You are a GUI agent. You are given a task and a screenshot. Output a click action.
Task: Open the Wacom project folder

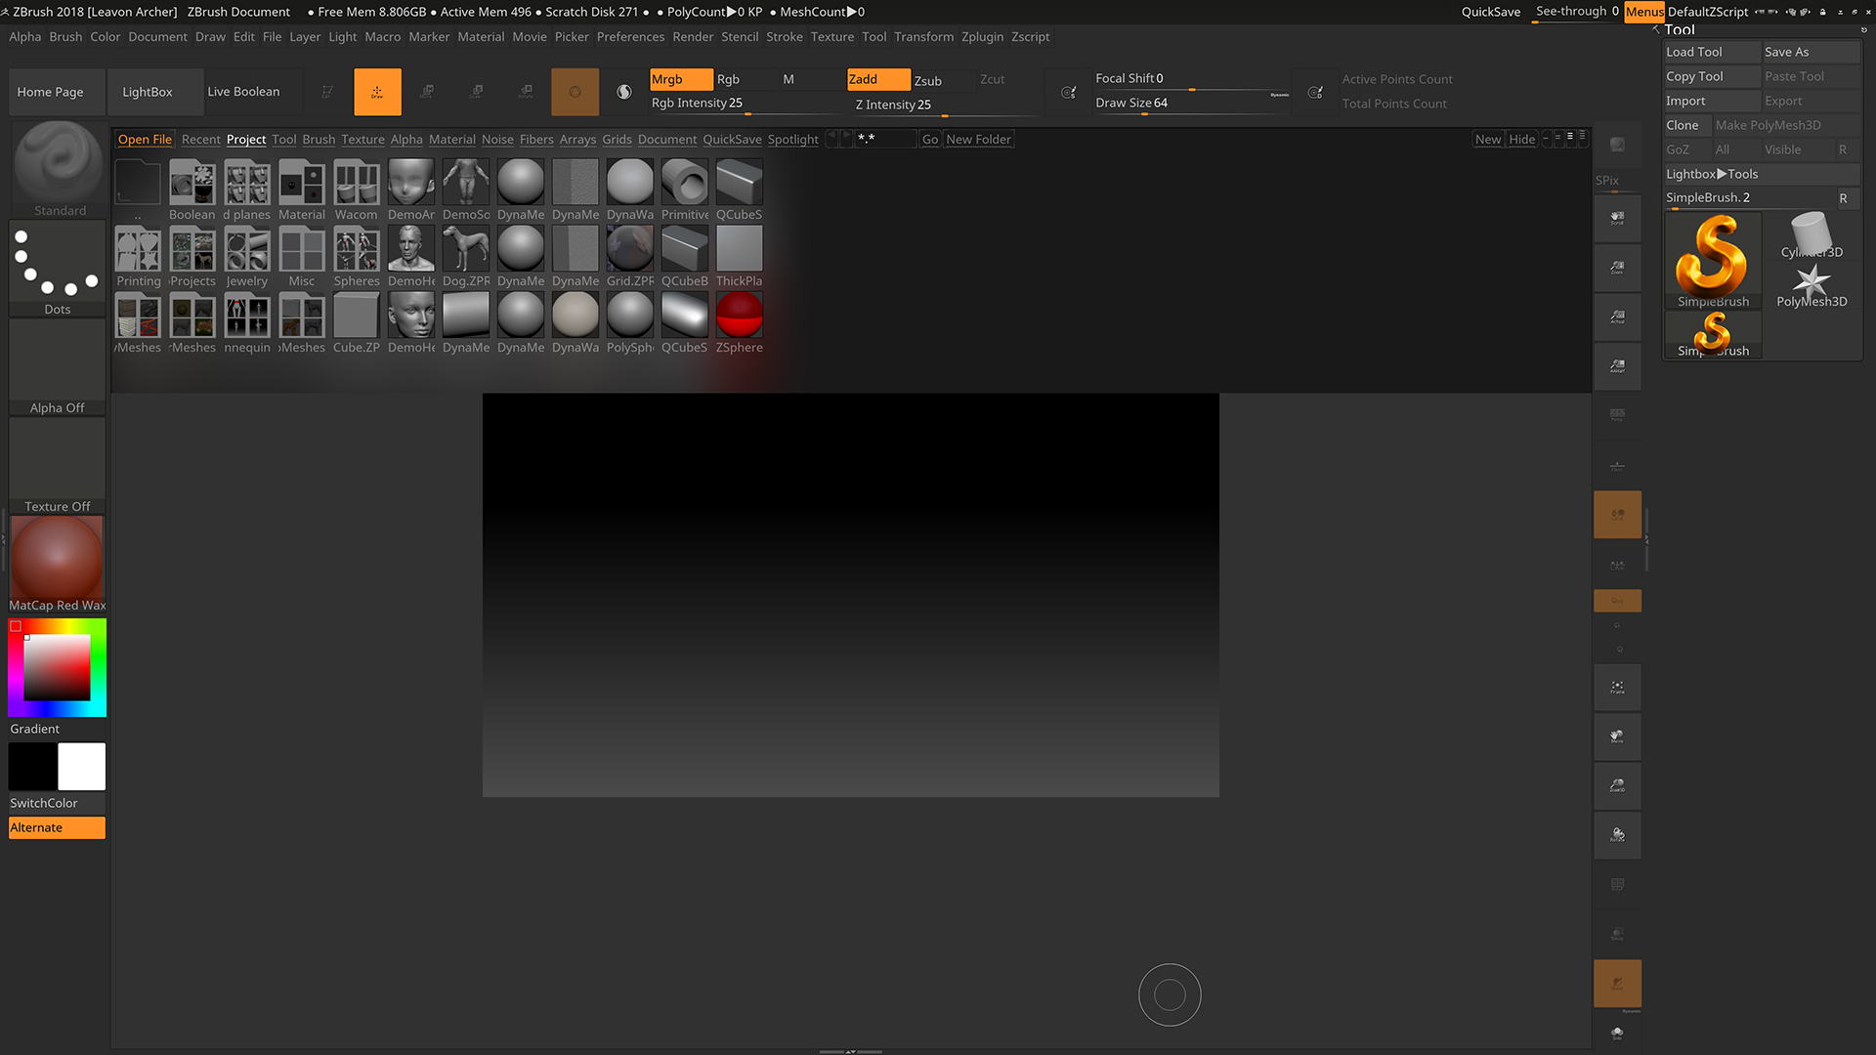tap(357, 191)
